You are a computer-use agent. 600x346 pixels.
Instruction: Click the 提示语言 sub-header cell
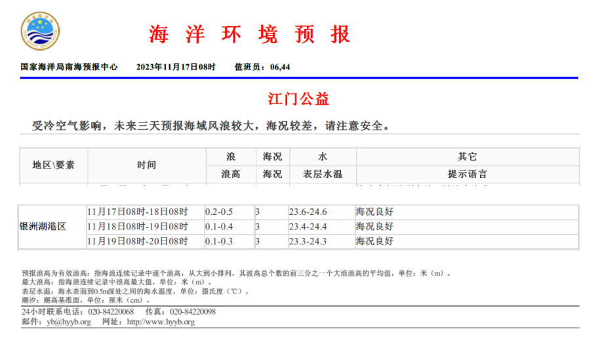pos(467,174)
